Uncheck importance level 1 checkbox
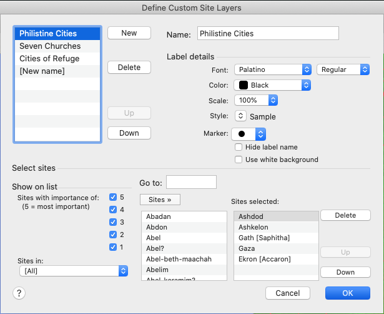Image resolution: width=384 pixels, height=314 pixels. pos(113,247)
